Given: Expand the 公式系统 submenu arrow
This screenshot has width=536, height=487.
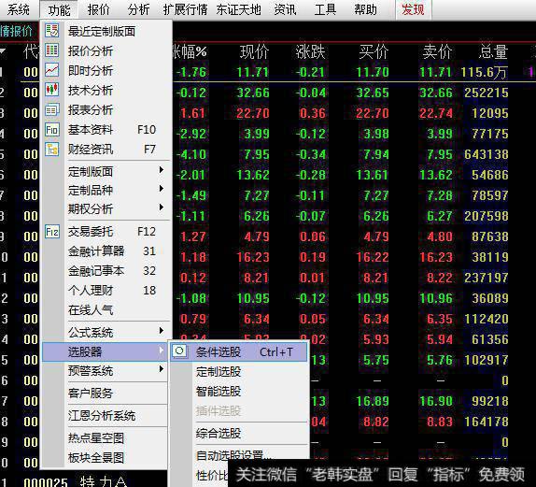Looking at the screenshot, I should [x=162, y=331].
